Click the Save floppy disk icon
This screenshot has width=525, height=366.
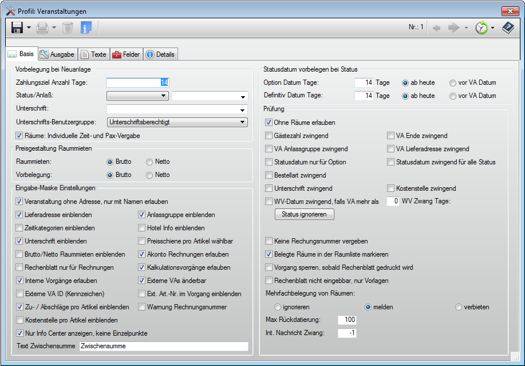click(x=17, y=27)
